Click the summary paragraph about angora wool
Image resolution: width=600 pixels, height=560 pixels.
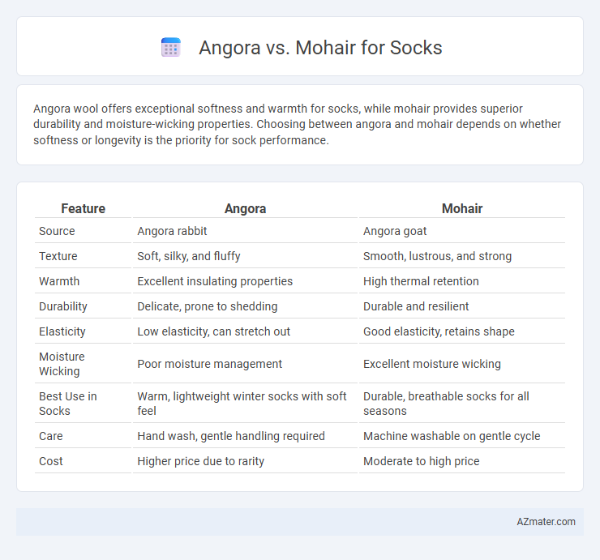pos(297,124)
